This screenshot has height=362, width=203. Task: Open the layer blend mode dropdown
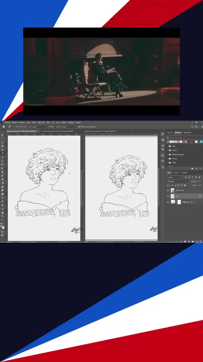point(178,181)
